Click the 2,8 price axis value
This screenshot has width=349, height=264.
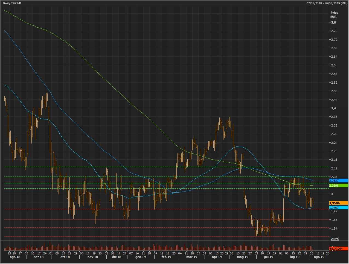click(333, 22)
